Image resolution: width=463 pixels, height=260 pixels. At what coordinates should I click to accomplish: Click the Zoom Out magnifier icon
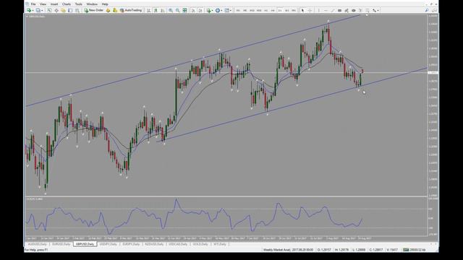point(177,10)
